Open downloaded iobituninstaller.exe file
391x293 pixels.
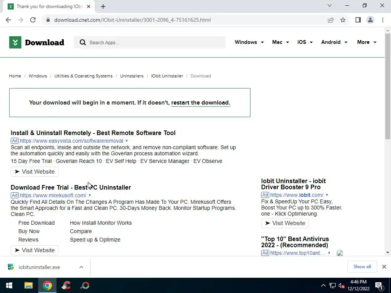coord(39,267)
